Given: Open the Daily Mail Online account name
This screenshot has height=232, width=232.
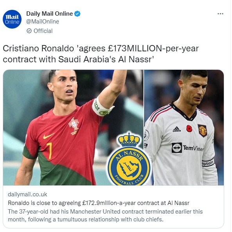Looking at the screenshot, I should (49, 14).
